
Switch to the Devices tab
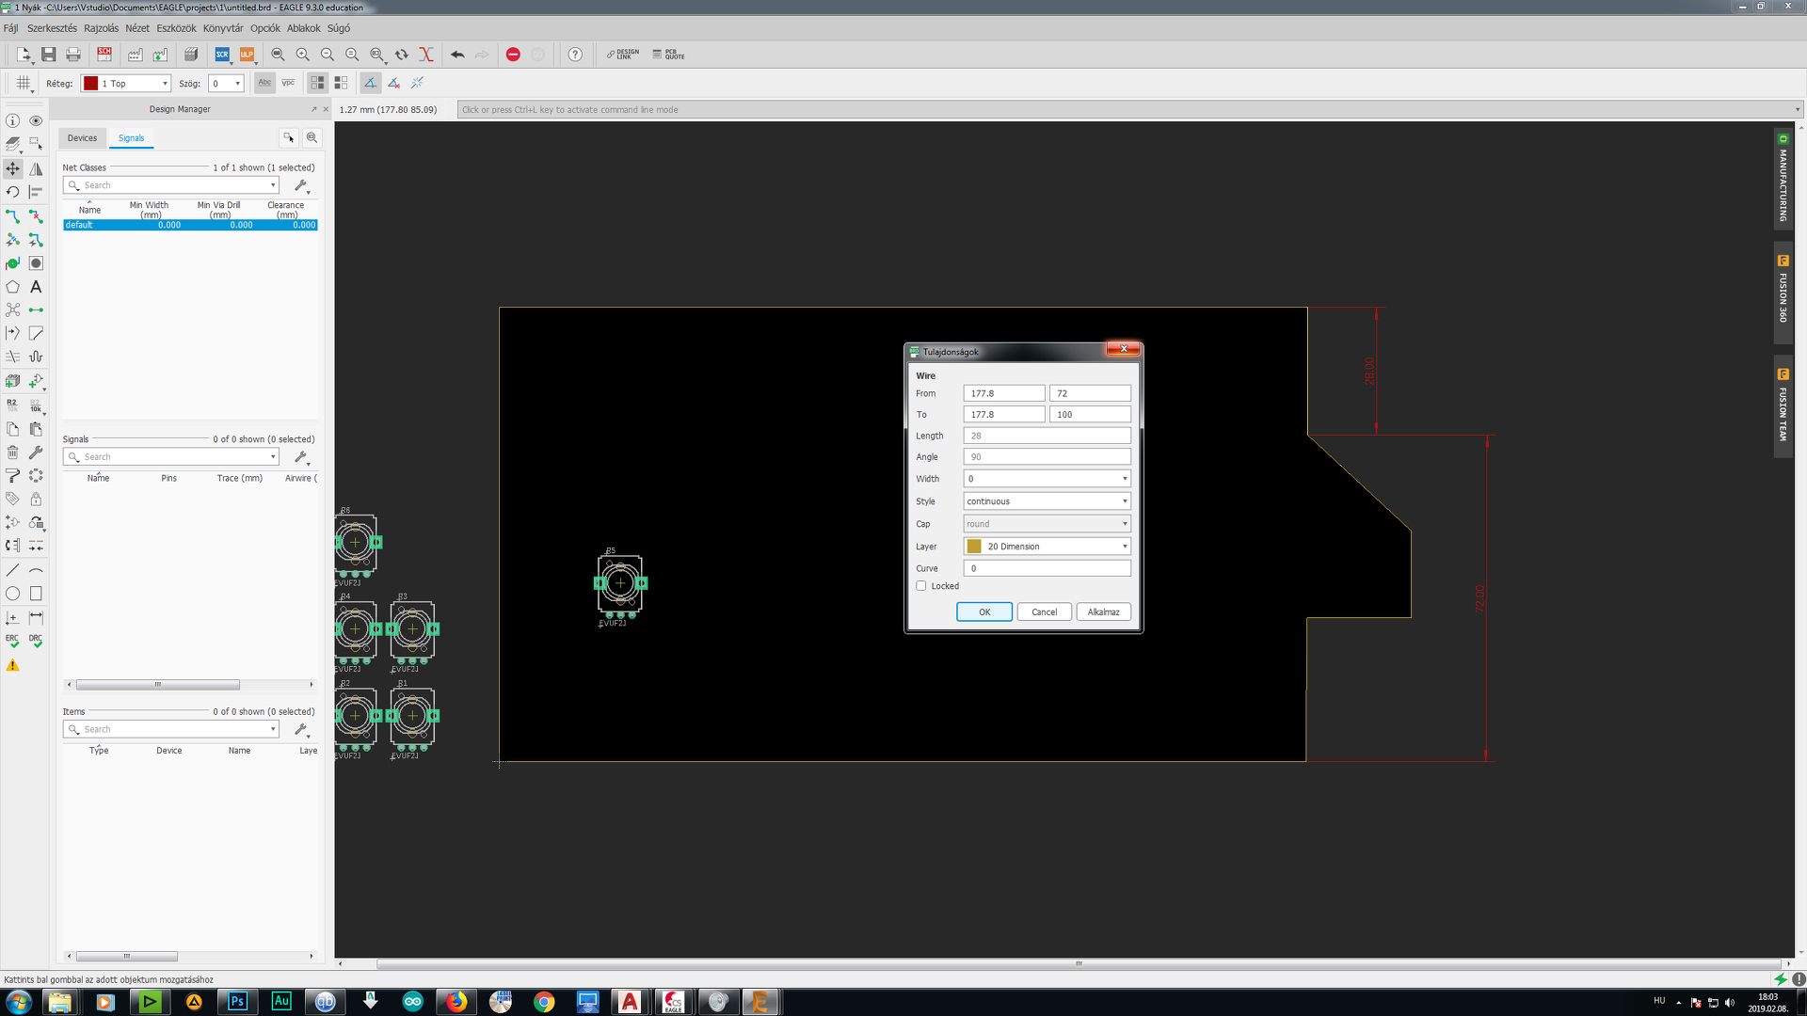coord(82,138)
